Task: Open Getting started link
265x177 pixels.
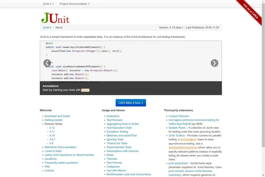Action: click(53, 120)
